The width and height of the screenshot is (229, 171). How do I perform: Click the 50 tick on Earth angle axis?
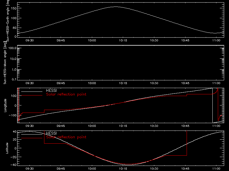point(15,28)
